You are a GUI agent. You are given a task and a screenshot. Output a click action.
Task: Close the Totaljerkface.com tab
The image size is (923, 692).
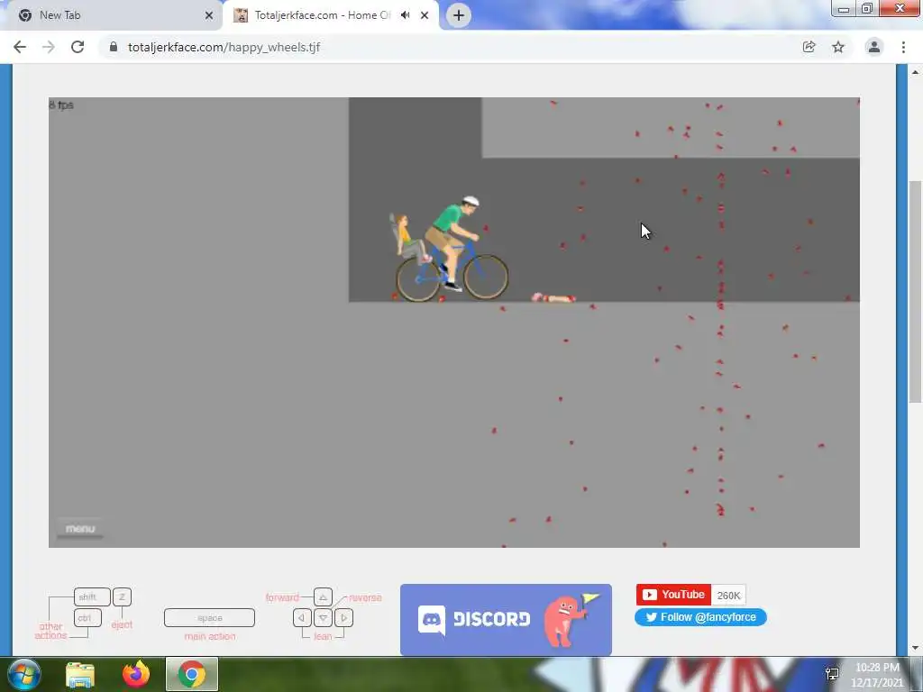click(x=425, y=15)
